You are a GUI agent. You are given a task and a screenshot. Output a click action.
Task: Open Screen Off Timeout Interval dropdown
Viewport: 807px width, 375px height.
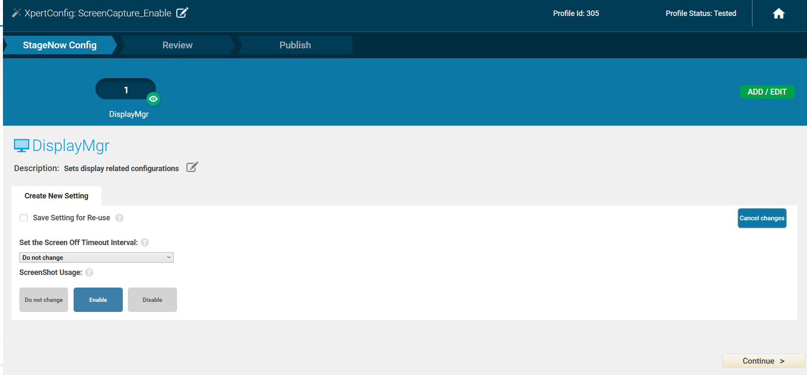pyautogui.click(x=96, y=257)
